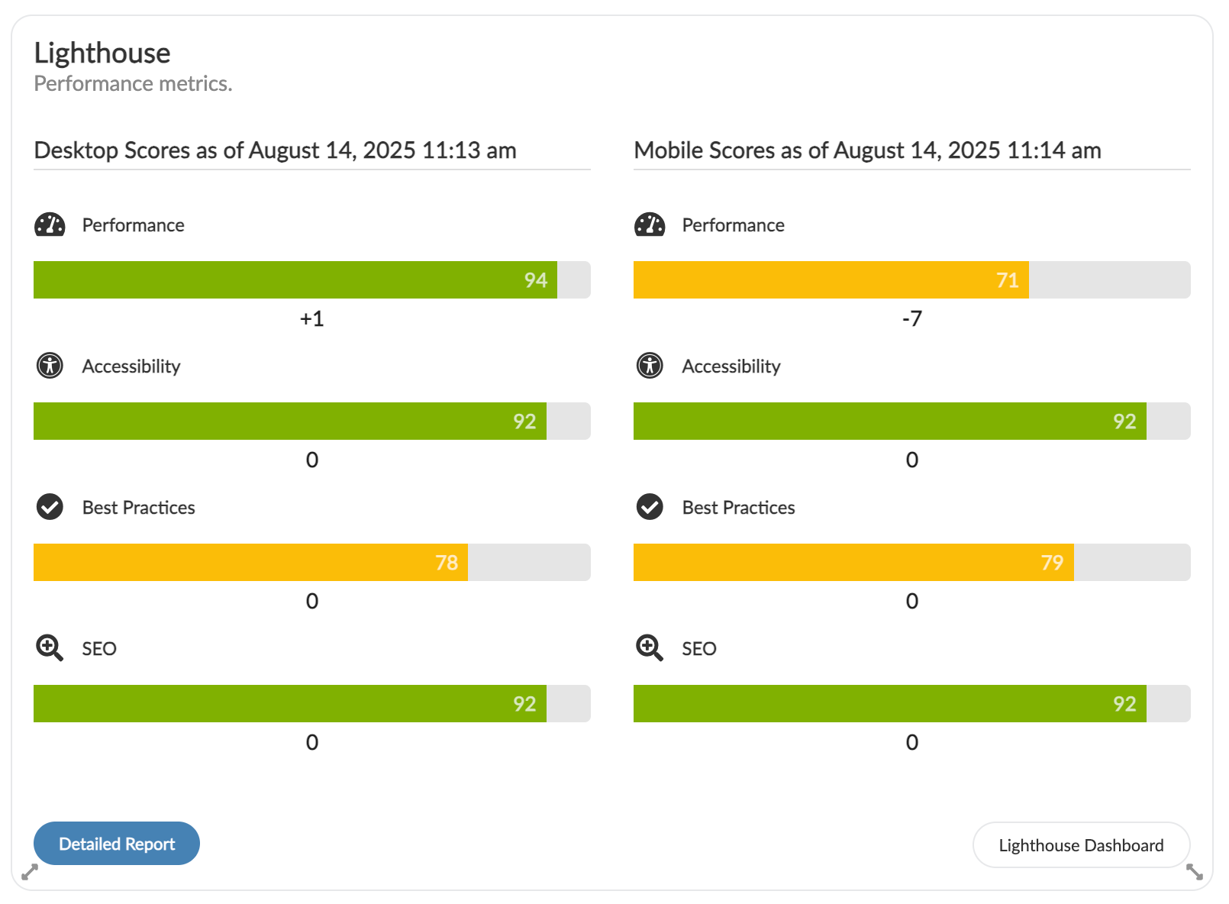Click the mobile Performance gauge icon
Screen dimensions: 1229x904
point(650,224)
